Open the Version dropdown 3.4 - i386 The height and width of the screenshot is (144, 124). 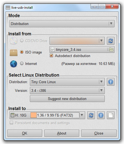(67, 91)
